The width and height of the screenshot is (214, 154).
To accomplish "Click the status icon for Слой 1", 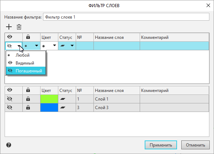I will click(x=63, y=98).
